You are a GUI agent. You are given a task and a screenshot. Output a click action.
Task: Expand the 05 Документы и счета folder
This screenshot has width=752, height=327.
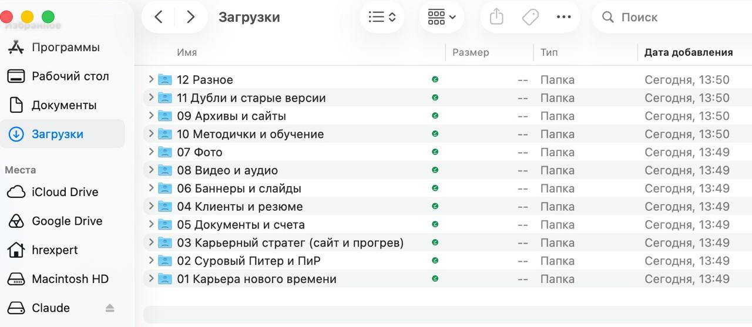151,224
